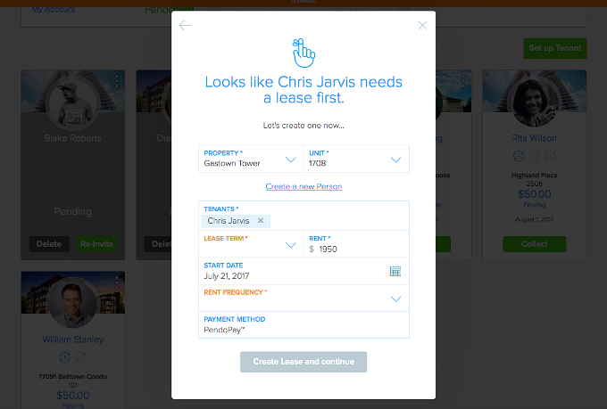Click Pending status on Blake Roberts card
Image resolution: width=607 pixels, height=409 pixels.
coord(73,211)
